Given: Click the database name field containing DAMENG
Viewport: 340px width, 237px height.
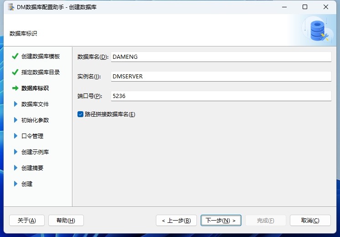Looking at the screenshot, I should 221,57.
